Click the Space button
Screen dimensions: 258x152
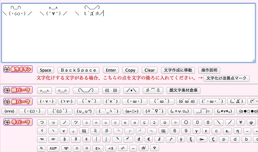(x=46, y=70)
